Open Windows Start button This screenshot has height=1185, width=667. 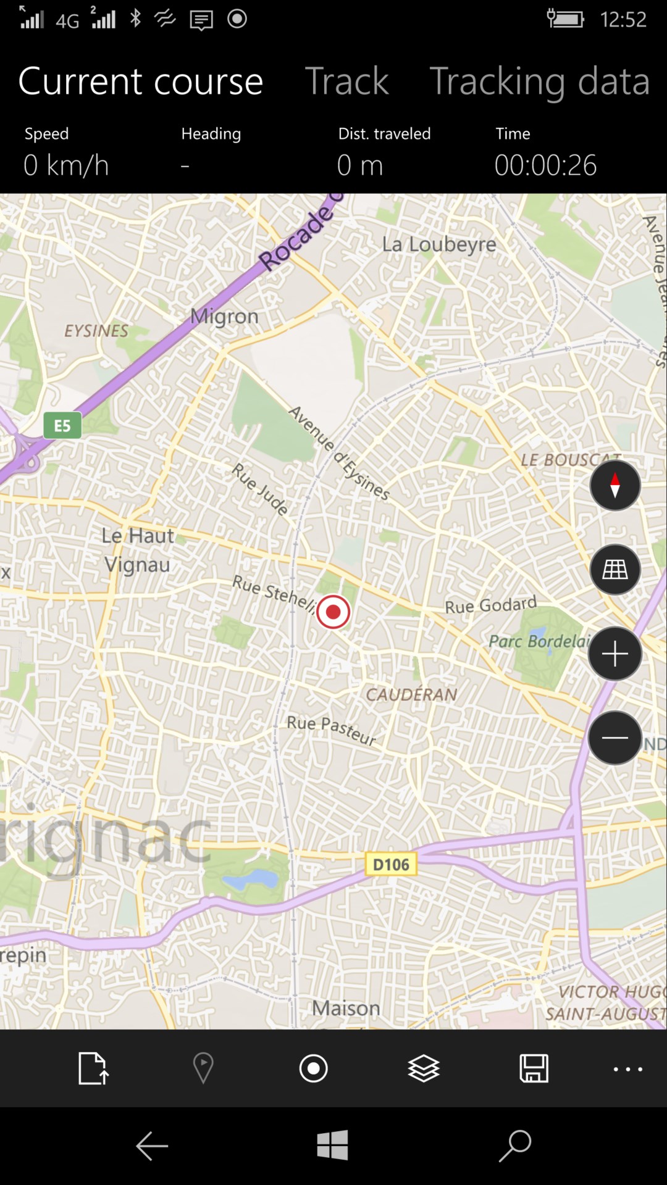332,1145
